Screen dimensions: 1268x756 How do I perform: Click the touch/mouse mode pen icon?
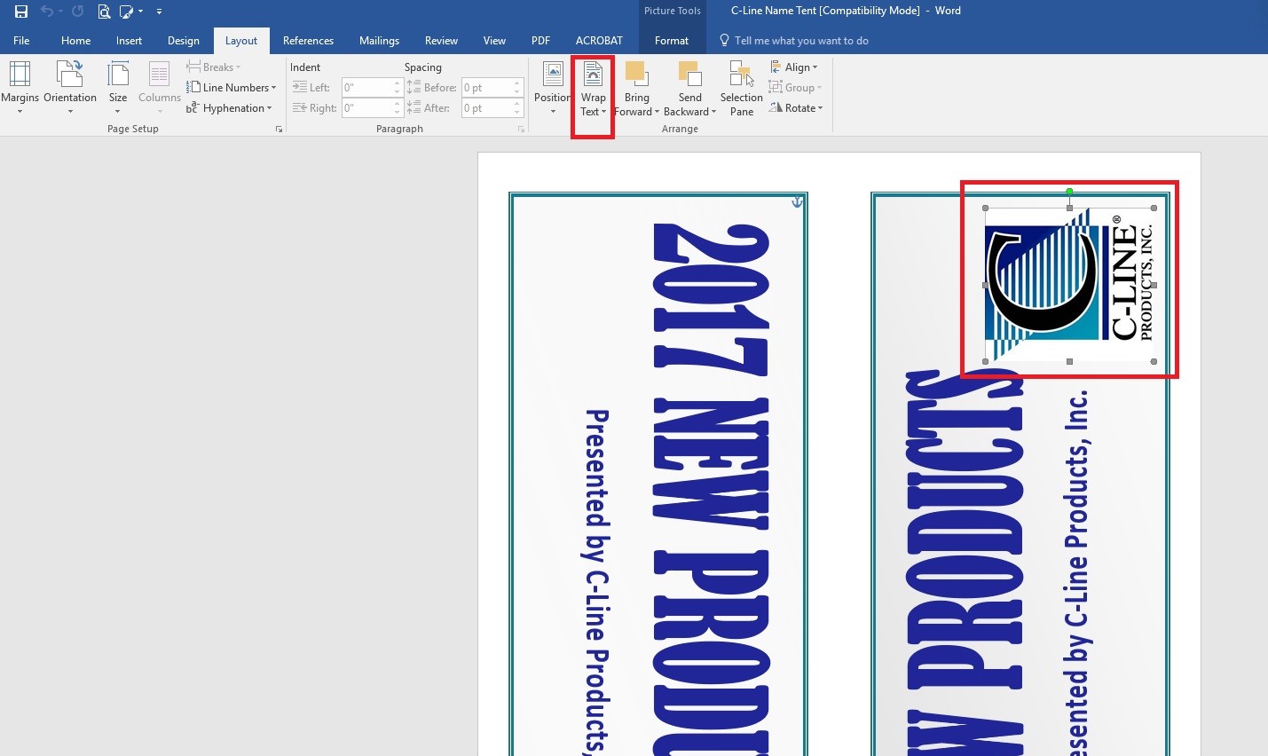(127, 12)
